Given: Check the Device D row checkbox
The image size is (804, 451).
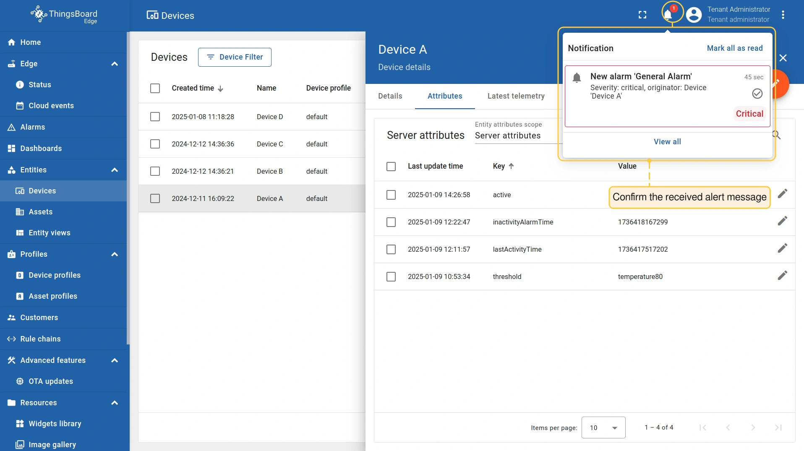Looking at the screenshot, I should [x=155, y=117].
